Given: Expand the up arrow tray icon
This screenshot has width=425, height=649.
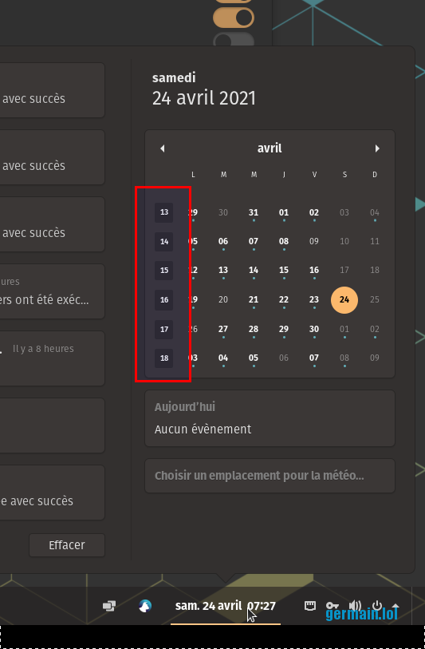Looking at the screenshot, I should click(x=395, y=607).
